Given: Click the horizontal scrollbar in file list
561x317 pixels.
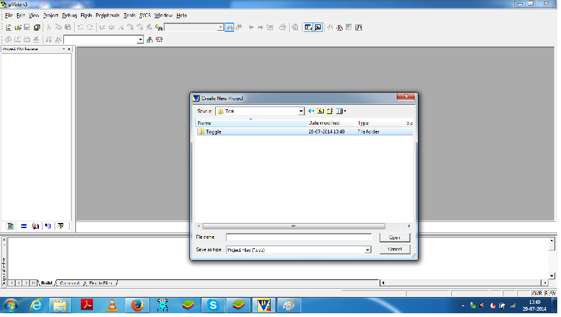Looking at the screenshot, I should point(294,226).
